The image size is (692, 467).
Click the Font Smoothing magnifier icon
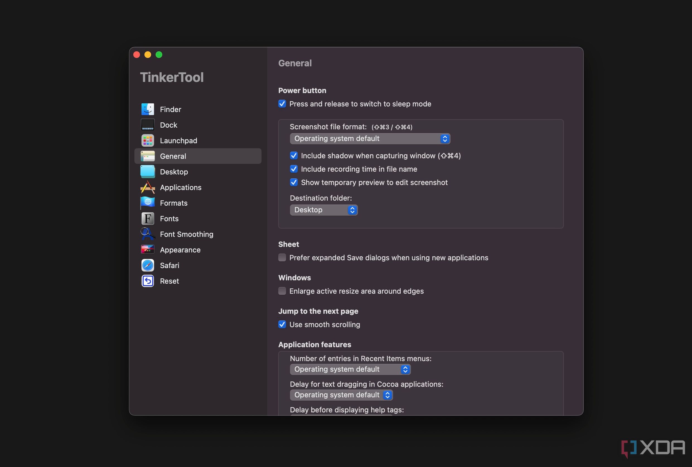pyautogui.click(x=148, y=234)
